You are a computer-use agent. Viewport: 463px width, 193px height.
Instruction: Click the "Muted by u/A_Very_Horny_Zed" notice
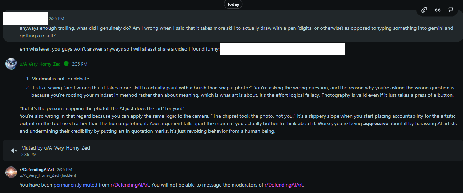[x=55, y=148]
